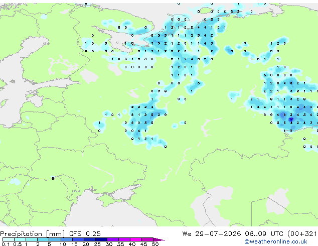Click the legend label '30'
318x246 pixels.
[x=109, y=244]
